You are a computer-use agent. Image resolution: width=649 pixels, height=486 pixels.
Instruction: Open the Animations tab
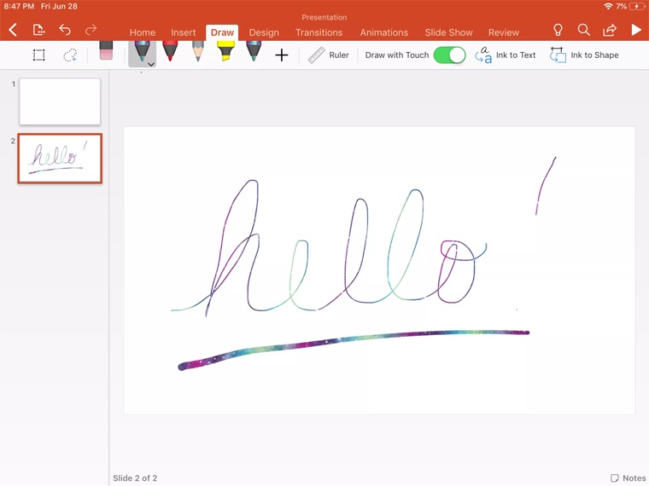click(x=384, y=32)
